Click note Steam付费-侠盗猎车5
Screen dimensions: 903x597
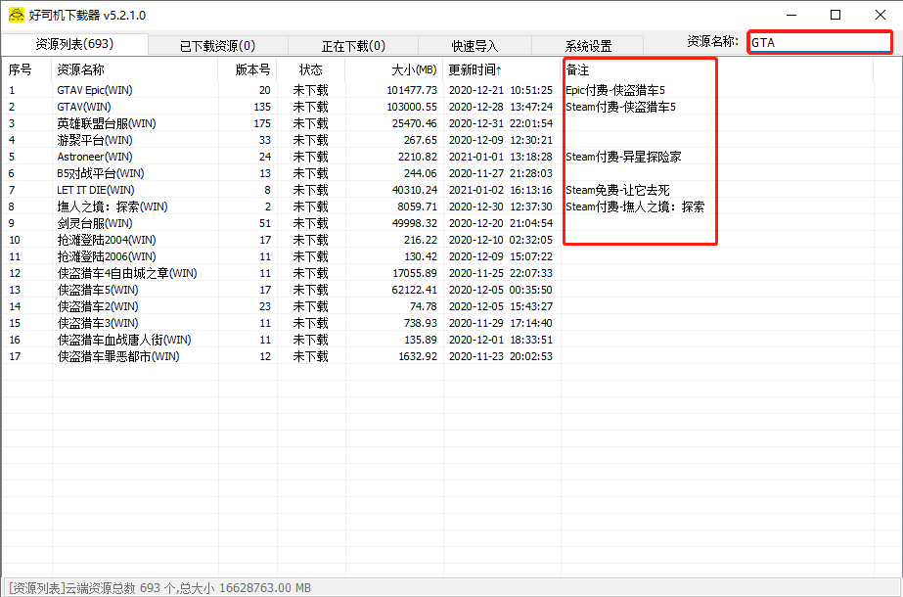point(621,107)
